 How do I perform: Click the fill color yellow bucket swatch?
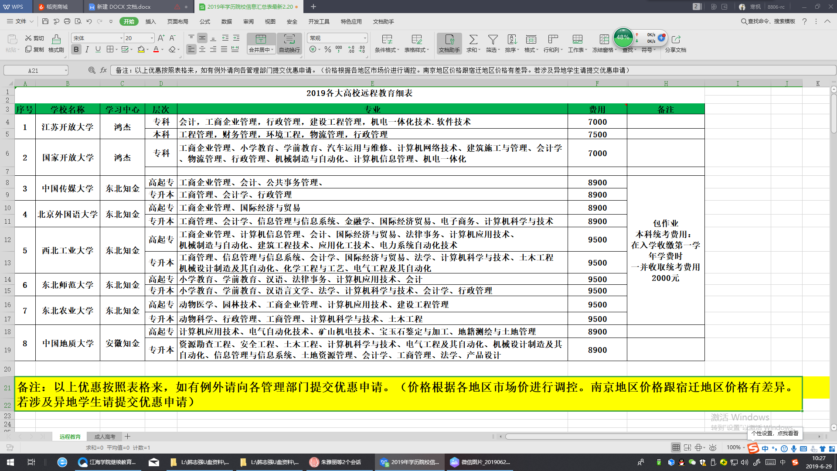[141, 49]
